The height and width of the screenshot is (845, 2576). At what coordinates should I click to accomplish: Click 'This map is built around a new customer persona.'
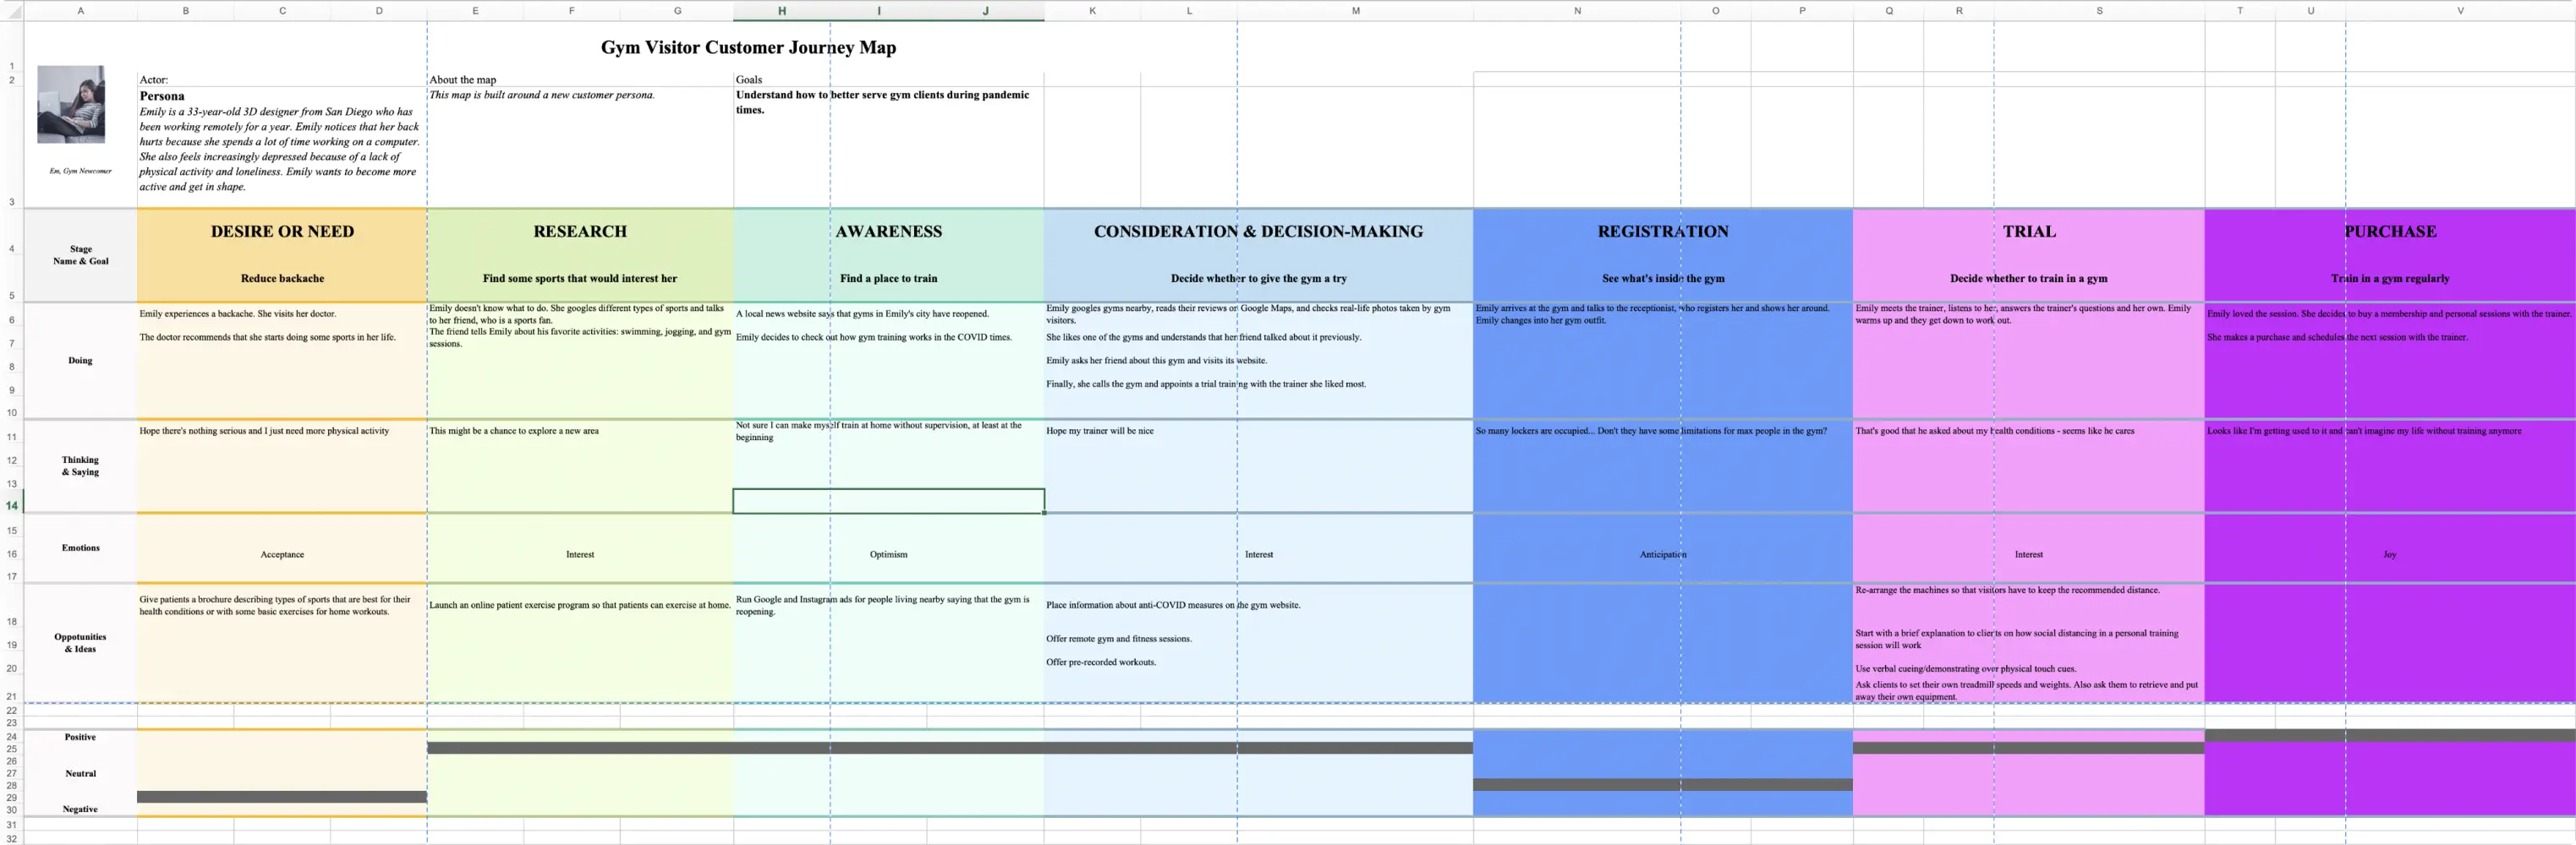(542, 95)
